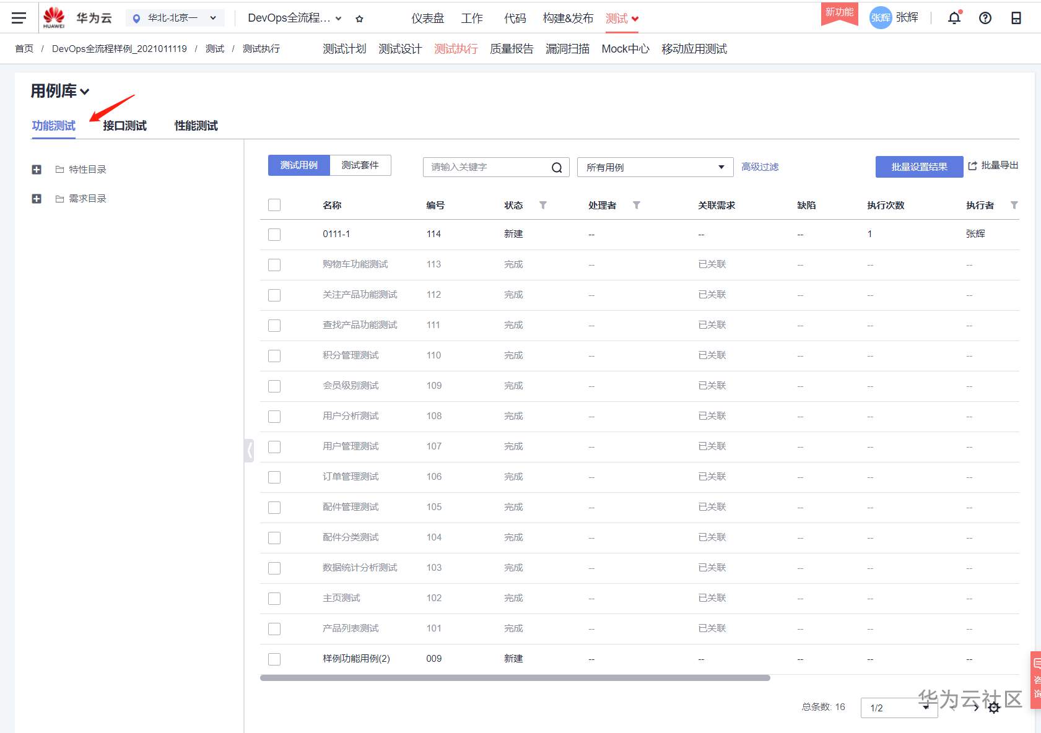This screenshot has width=1041, height=733.
Task: Select the 功能测试 tab
Action: [54, 126]
